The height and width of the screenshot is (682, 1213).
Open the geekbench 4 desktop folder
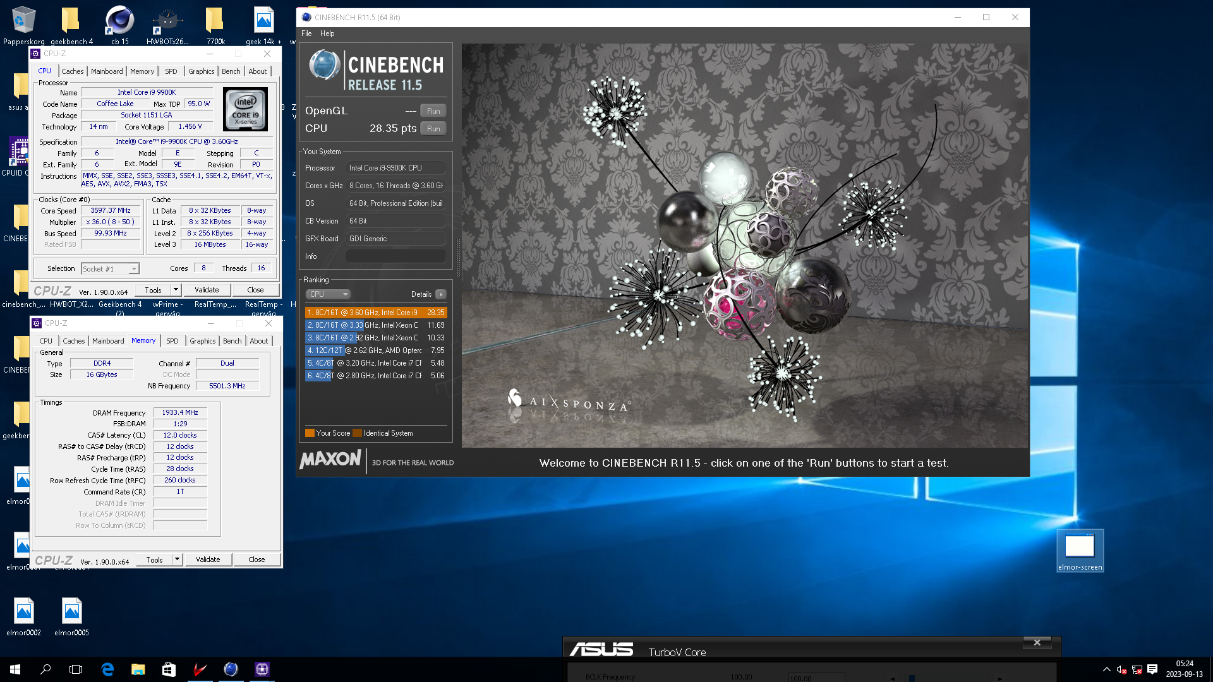pyautogui.click(x=71, y=25)
